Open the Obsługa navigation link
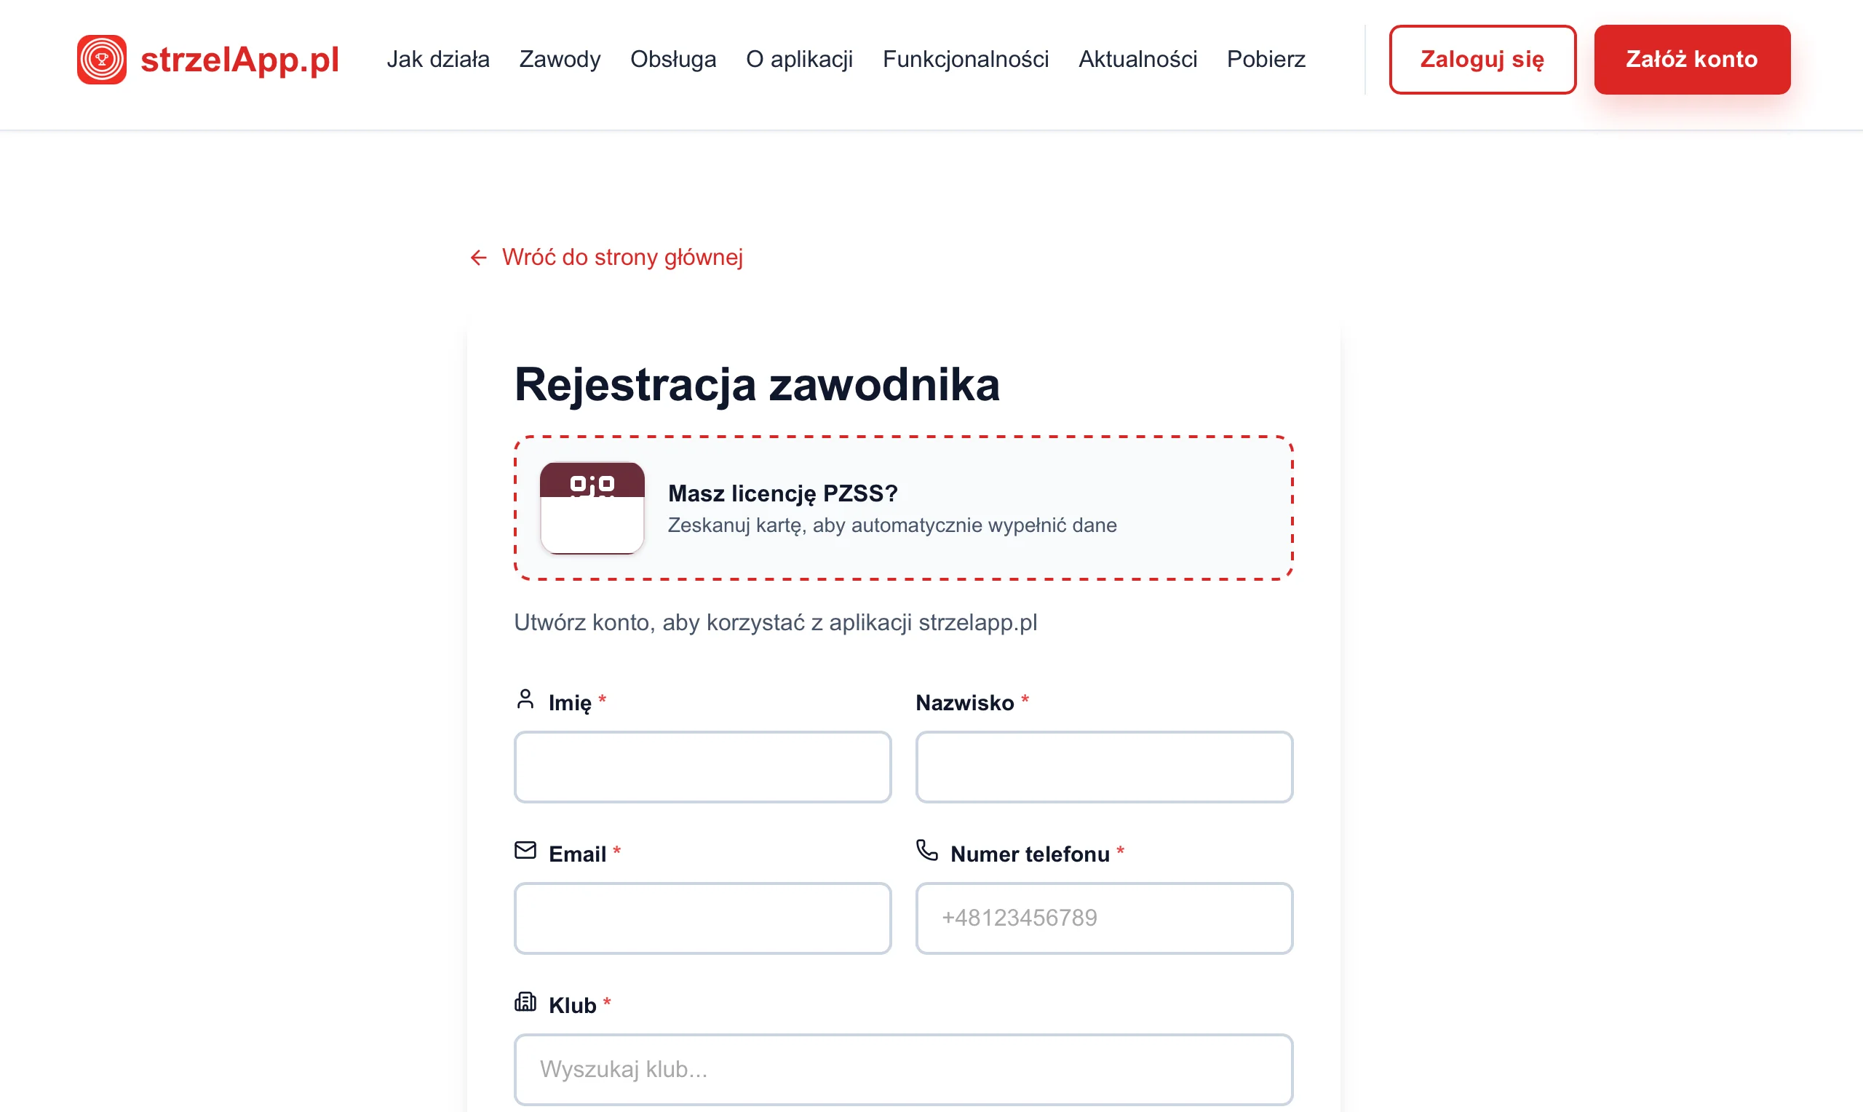1863x1112 pixels. pyautogui.click(x=672, y=59)
